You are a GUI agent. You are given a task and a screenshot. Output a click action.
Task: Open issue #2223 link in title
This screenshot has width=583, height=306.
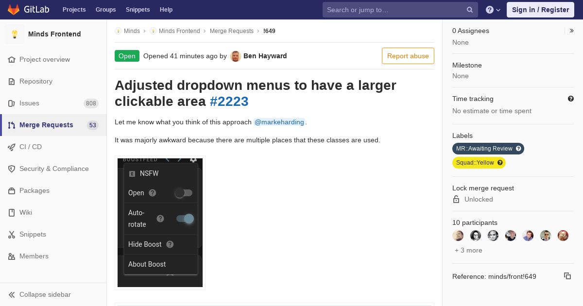tap(229, 101)
